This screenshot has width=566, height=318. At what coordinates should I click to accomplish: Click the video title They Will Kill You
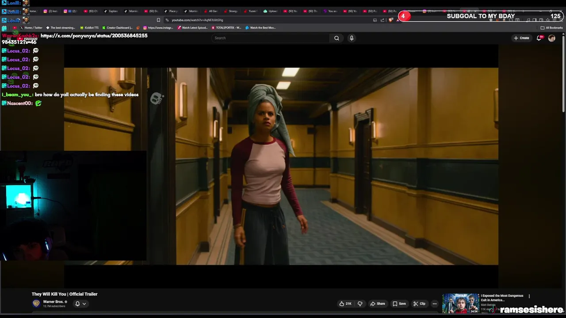[x=65, y=294]
